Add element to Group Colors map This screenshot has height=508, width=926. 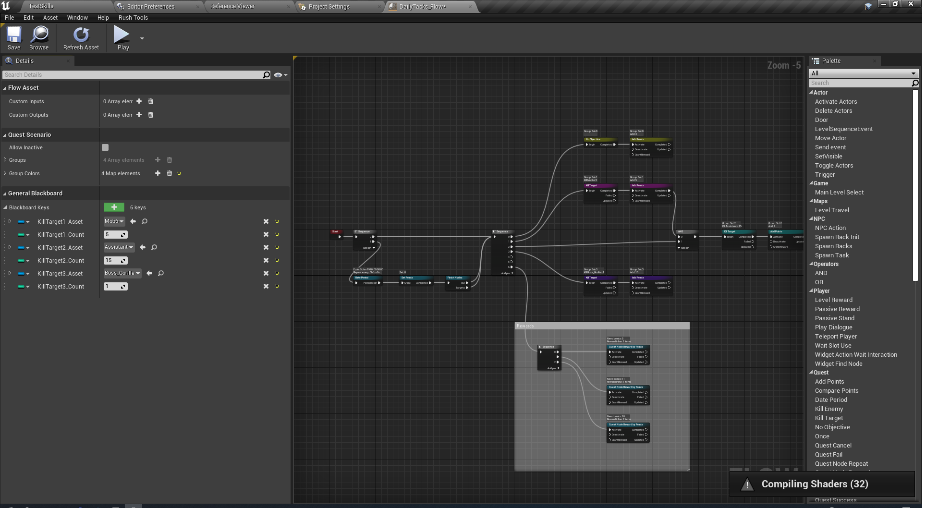pos(158,173)
